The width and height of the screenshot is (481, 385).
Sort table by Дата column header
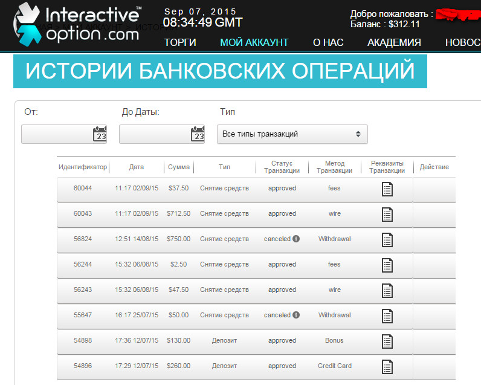[x=137, y=167]
